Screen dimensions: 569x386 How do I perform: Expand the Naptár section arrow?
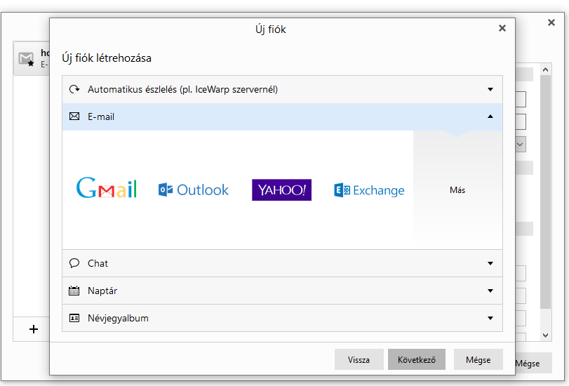[x=490, y=291]
